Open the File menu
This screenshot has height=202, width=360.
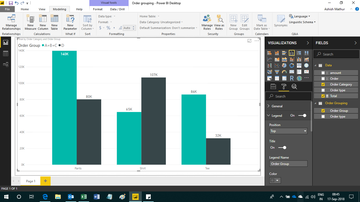coord(7,9)
